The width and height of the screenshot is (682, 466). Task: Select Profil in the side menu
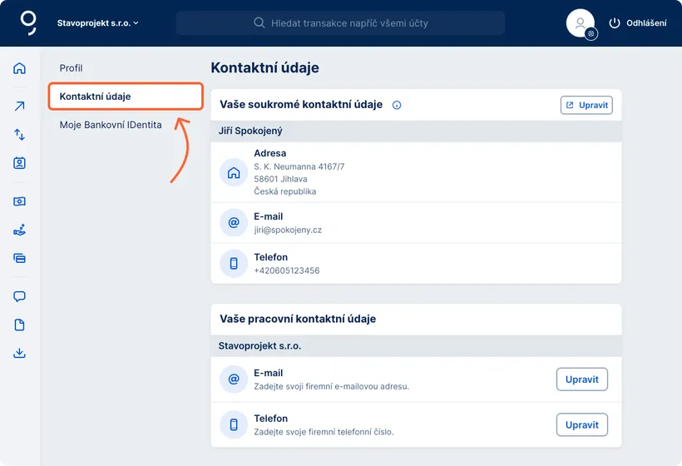coord(72,68)
